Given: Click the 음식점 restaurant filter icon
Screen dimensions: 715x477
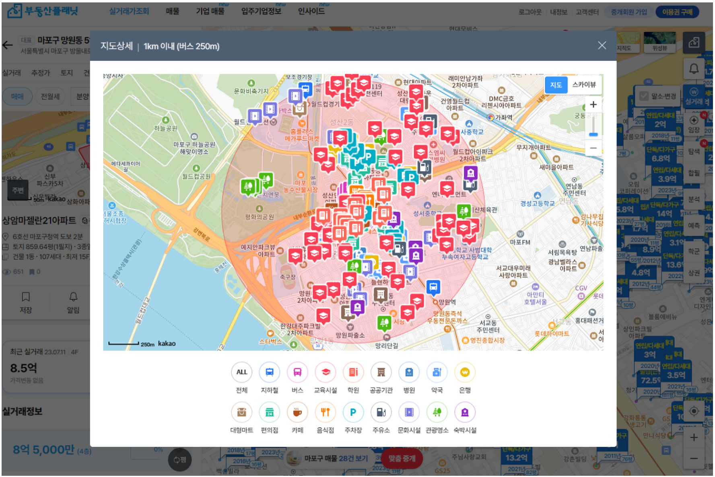Looking at the screenshot, I should point(326,412).
